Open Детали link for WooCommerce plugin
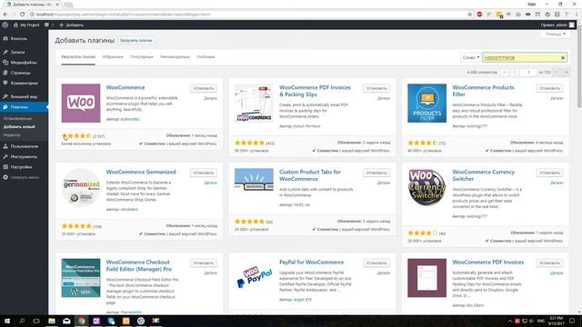 pos(210,99)
